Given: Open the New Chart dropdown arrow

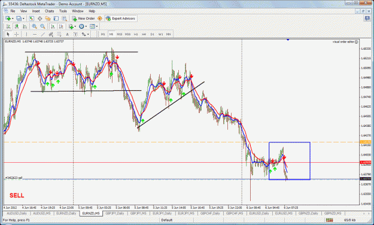Looking at the screenshot, I should 13,19.
